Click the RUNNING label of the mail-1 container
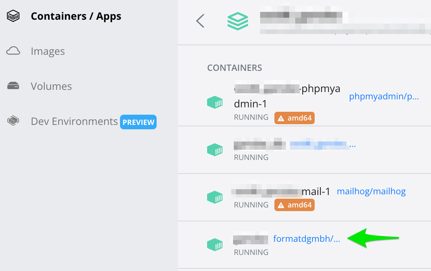Screen dimensions: 431x271 [x=251, y=205]
